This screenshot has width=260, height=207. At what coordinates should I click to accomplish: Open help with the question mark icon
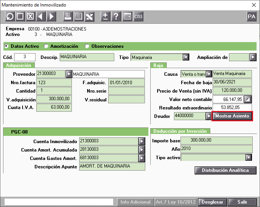[116, 16]
